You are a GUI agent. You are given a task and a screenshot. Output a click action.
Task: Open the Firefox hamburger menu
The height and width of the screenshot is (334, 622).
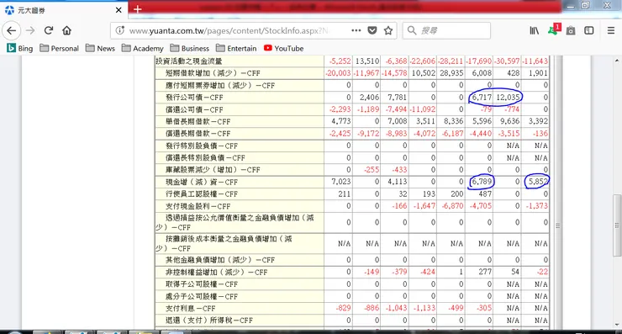tap(611, 30)
